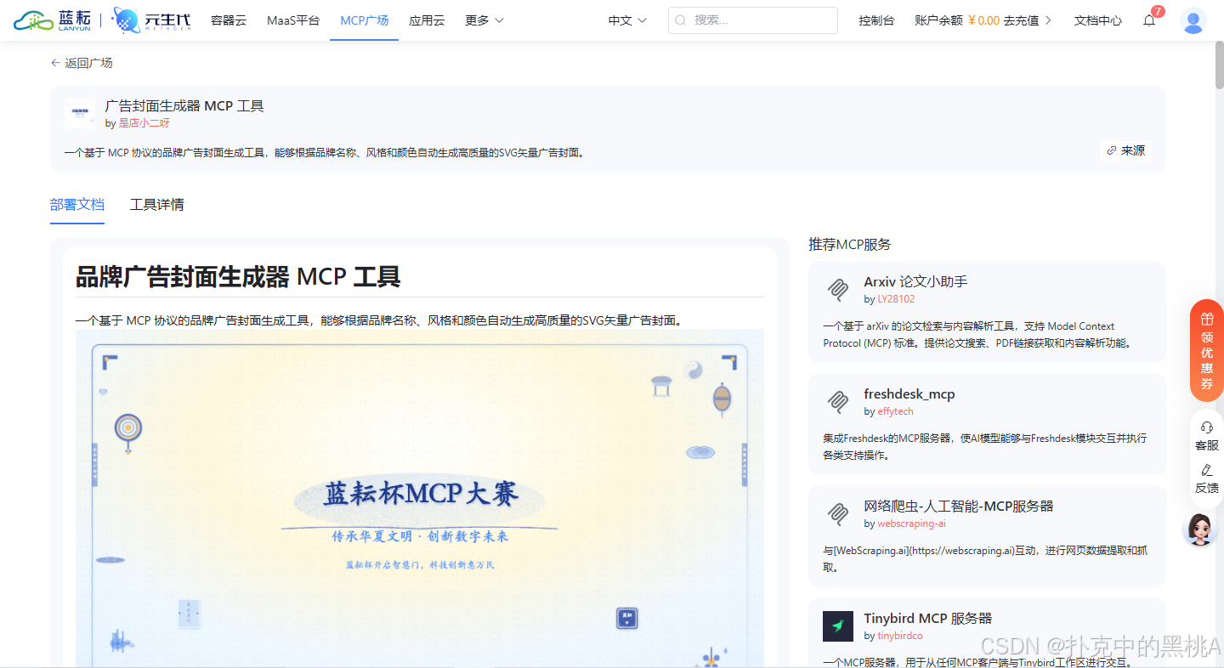Click the 网络爬虫 service paperclip icon
The image size is (1224, 668).
coord(838,514)
